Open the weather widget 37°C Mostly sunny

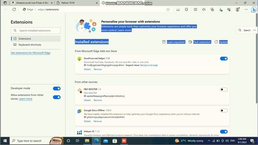point(189,141)
